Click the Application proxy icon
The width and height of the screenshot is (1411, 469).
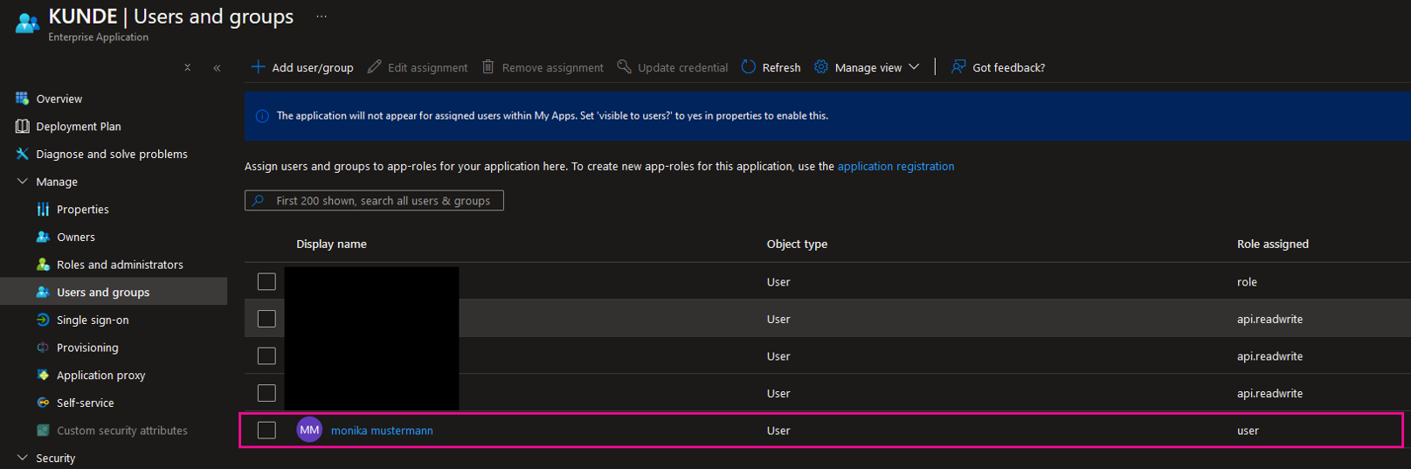43,375
